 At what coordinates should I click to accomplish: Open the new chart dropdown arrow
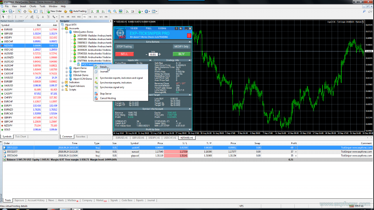[x=6, y=11]
